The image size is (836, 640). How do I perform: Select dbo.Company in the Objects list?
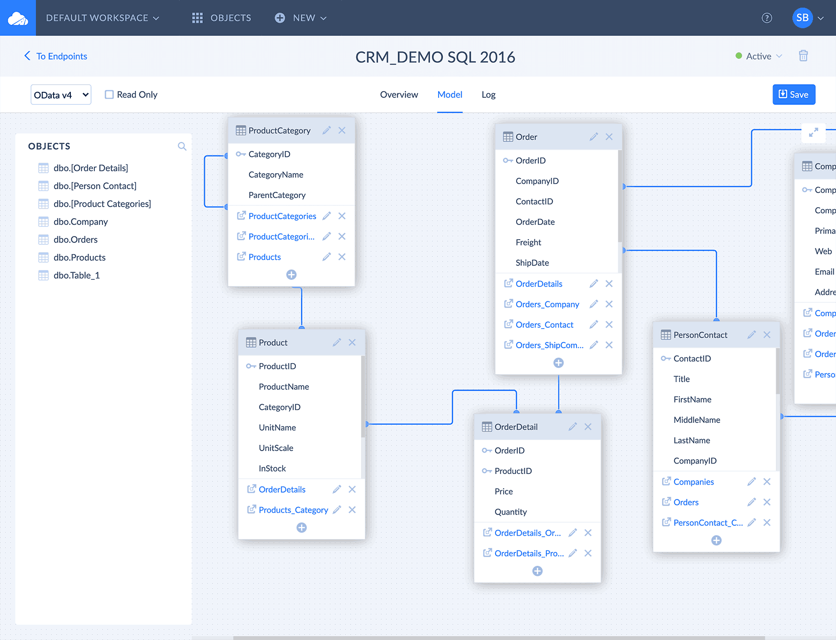80,222
